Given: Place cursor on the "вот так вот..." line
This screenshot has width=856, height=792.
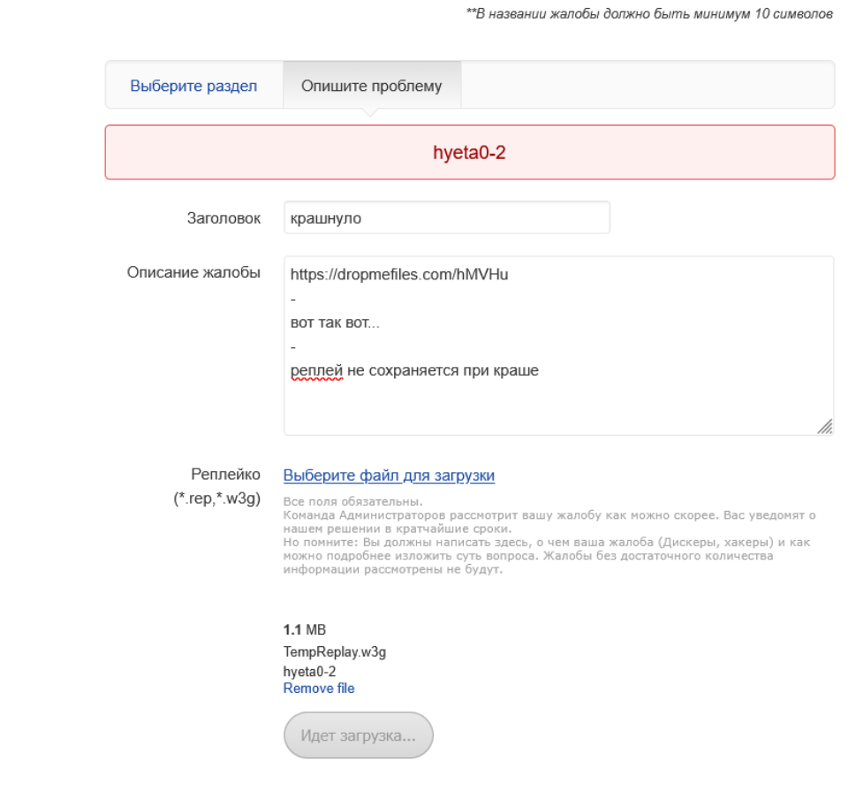Looking at the screenshot, I should pos(335,324).
